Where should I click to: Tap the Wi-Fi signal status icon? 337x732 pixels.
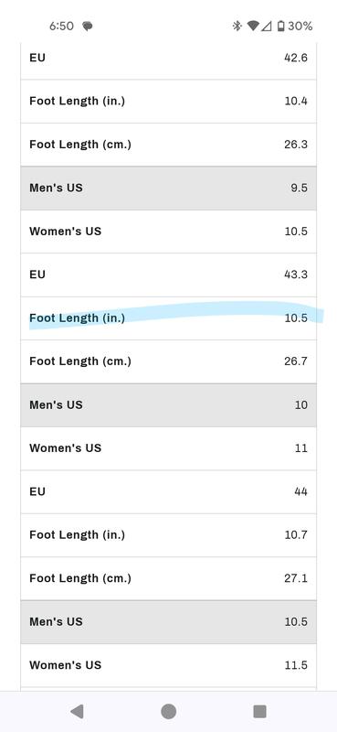click(253, 26)
